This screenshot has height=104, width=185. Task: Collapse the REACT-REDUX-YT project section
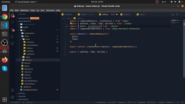[25, 21]
